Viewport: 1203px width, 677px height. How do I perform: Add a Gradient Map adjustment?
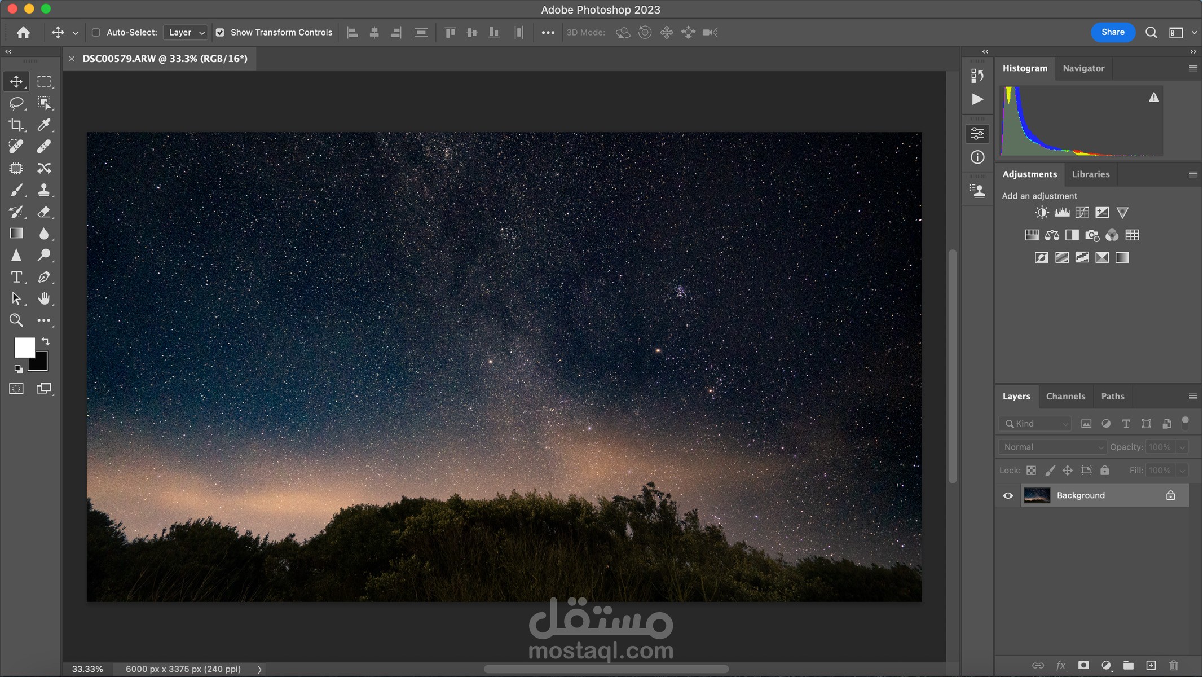pyautogui.click(x=1122, y=258)
